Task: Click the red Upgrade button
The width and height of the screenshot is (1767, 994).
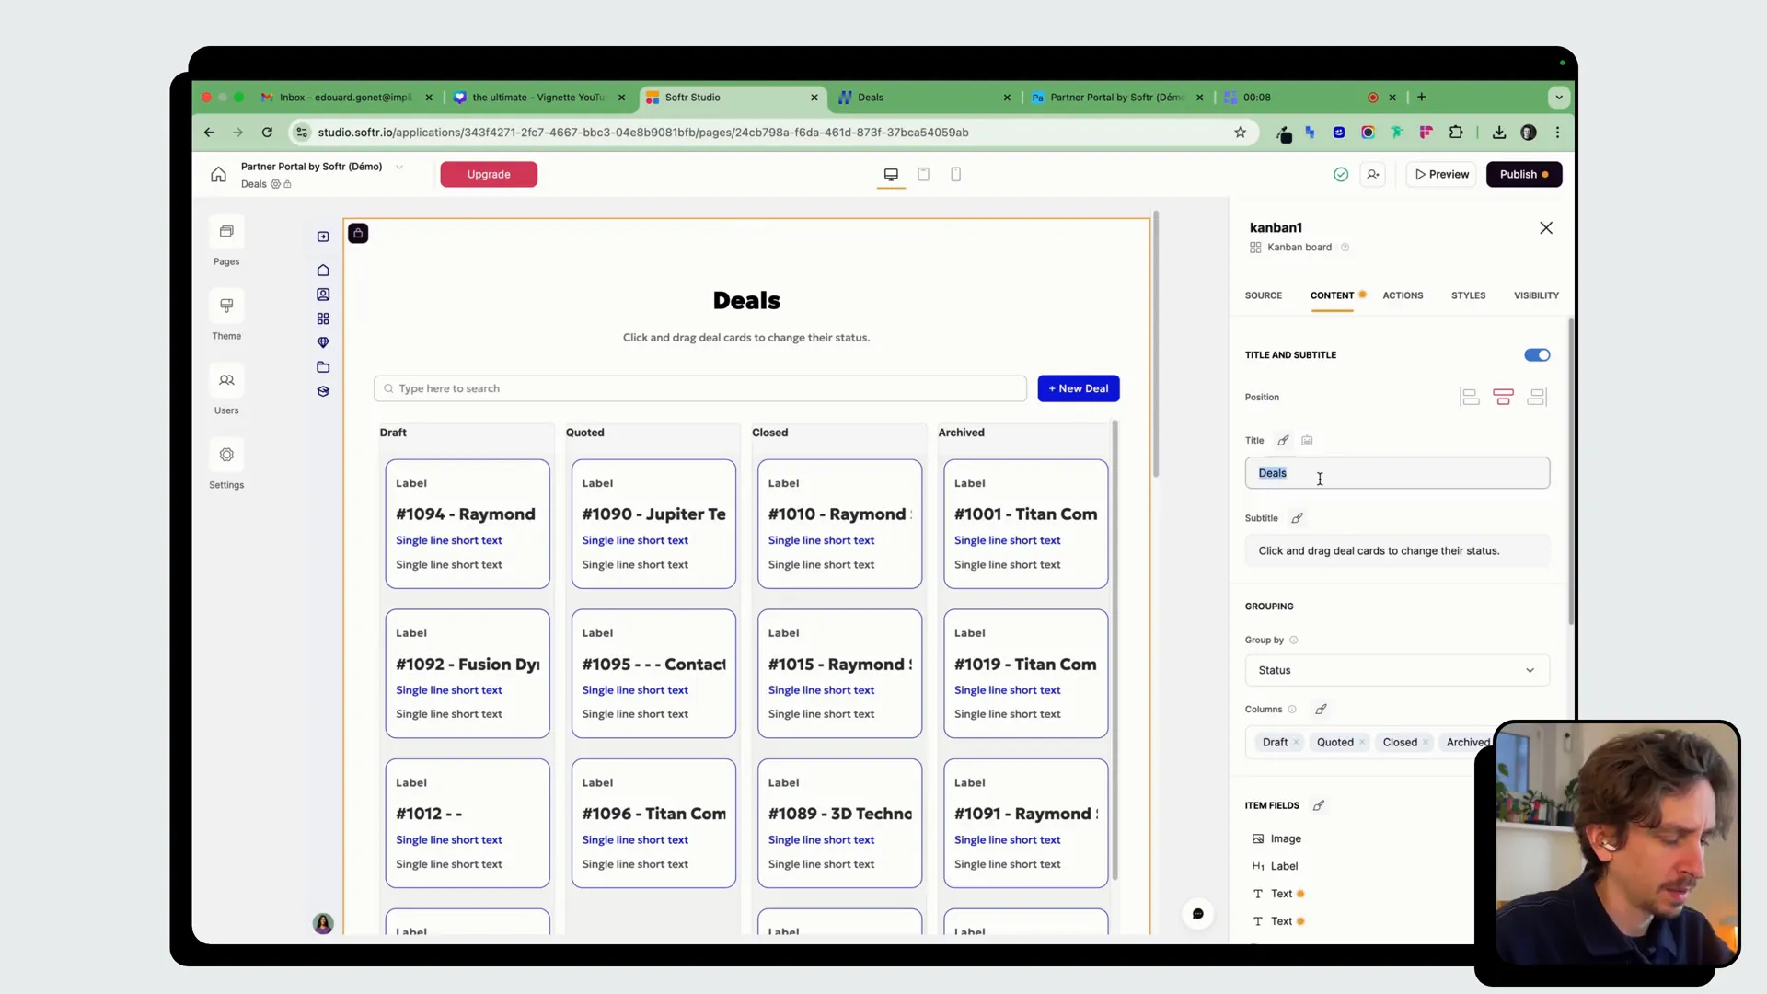Action: click(x=488, y=175)
